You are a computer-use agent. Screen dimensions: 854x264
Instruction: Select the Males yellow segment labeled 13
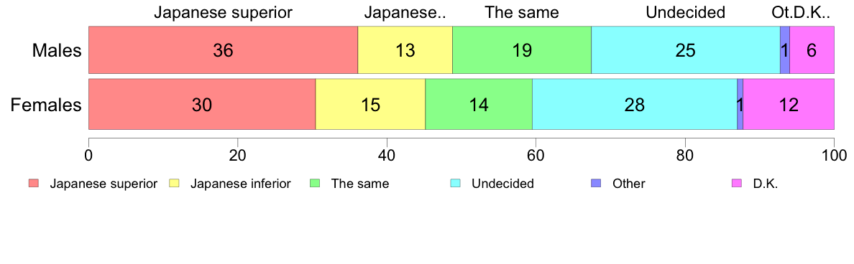pos(405,50)
